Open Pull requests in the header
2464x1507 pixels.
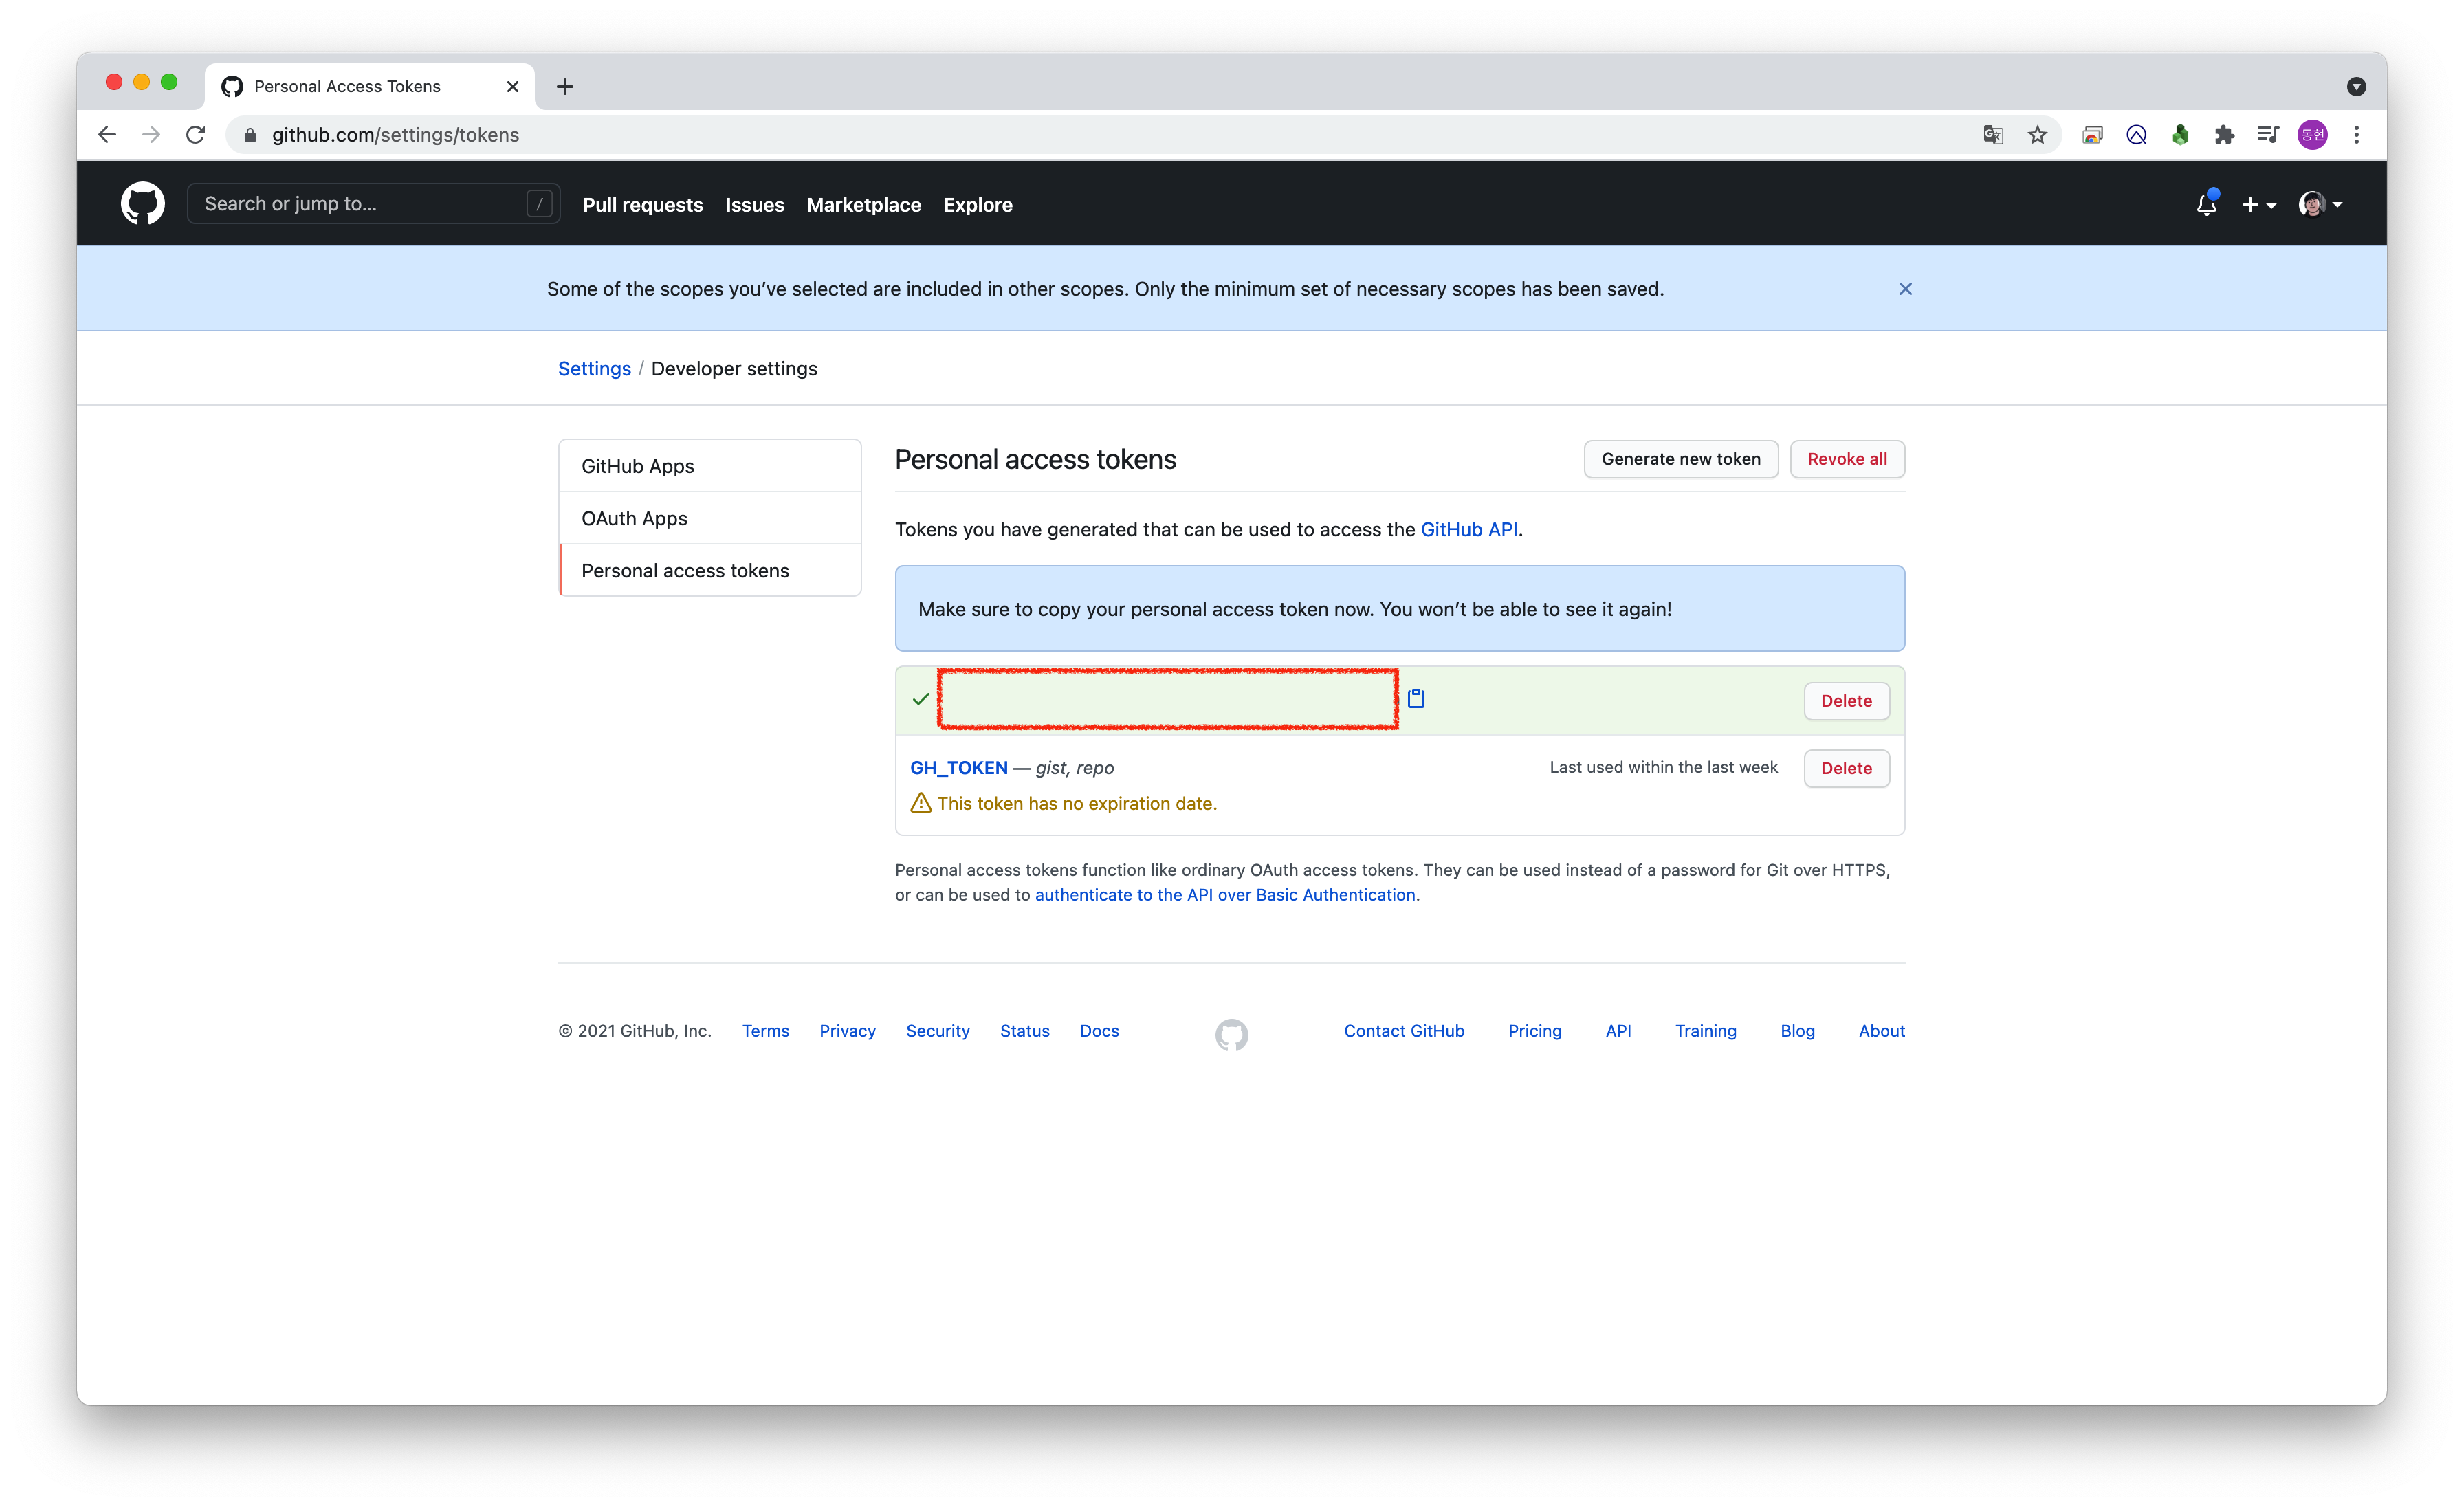[643, 205]
